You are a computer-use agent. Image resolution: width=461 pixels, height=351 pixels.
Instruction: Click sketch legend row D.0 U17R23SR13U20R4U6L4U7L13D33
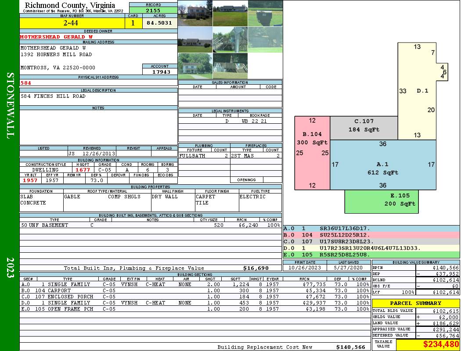point(371,248)
